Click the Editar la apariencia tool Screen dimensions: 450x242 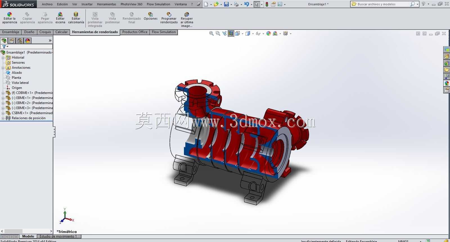click(10, 18)
